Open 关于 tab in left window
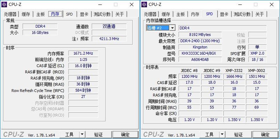The width and height of the screenshot is (280, 139). [x=119, y=14]
